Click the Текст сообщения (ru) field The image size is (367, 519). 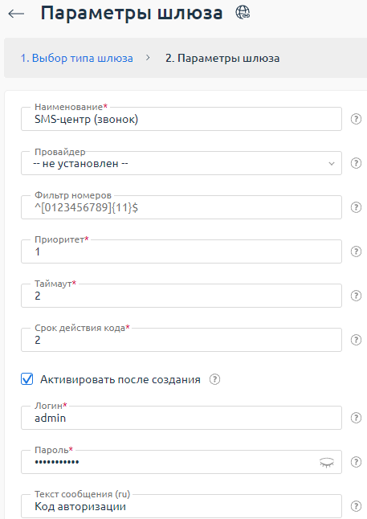coord(181,506)
